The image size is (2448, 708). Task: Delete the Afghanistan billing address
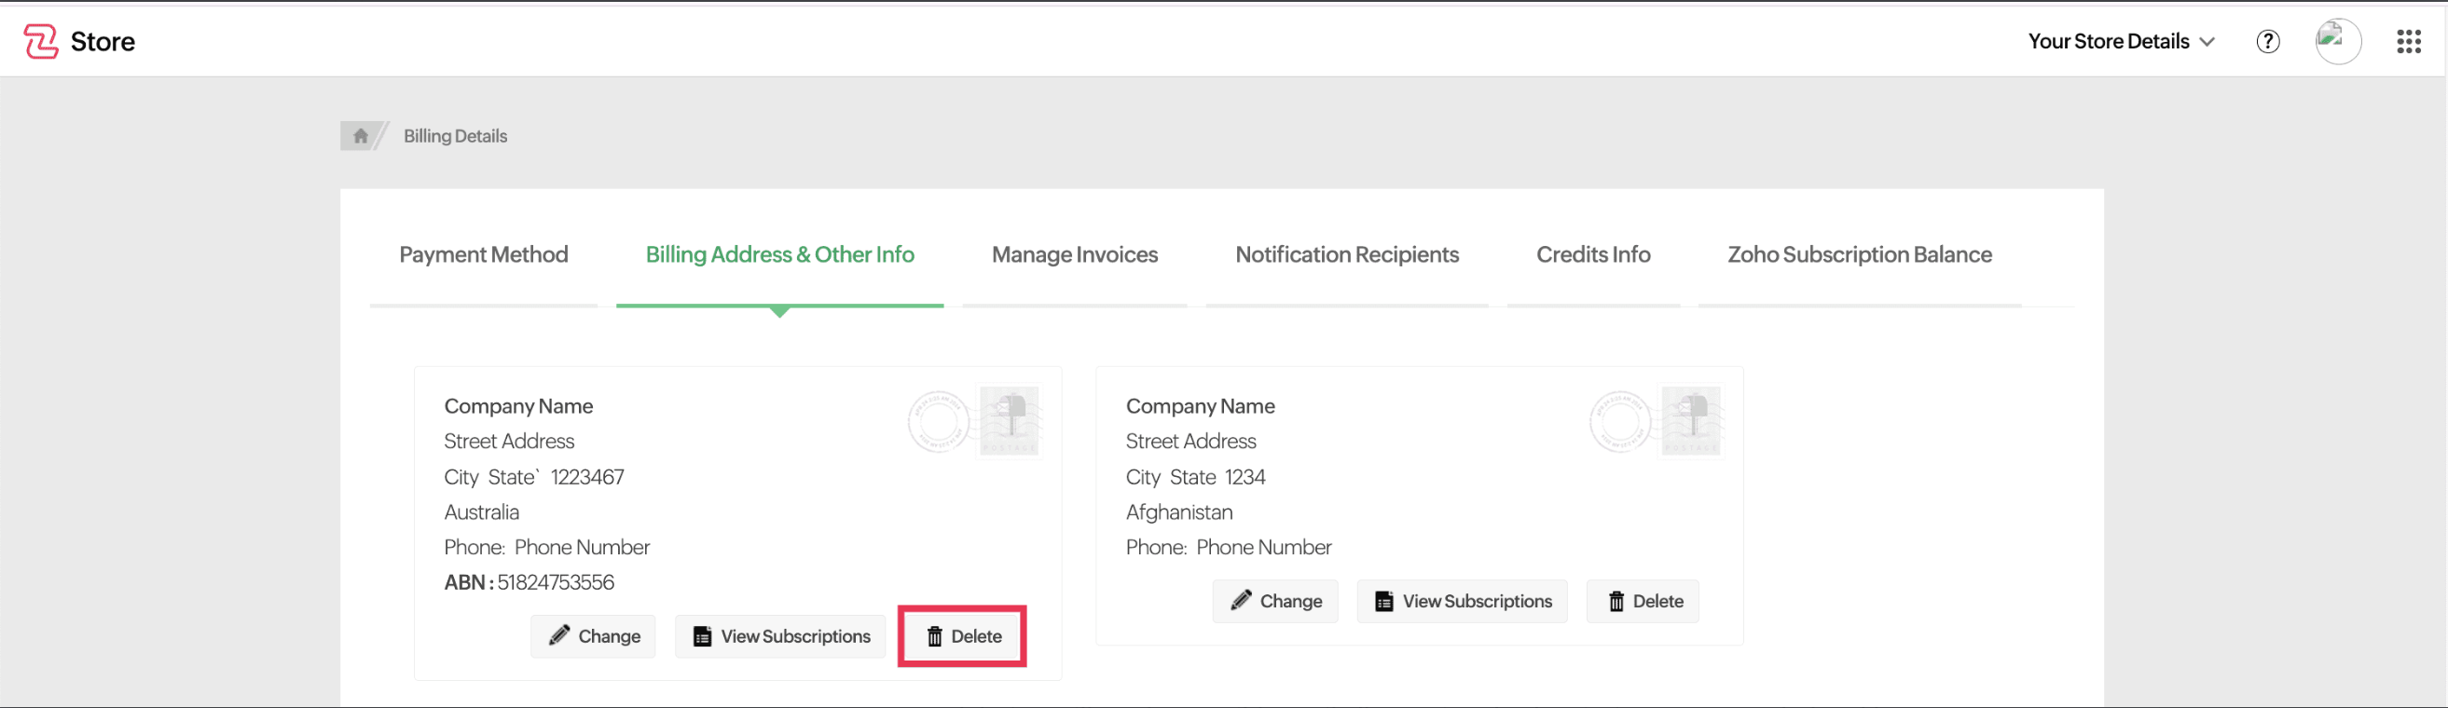point(1643,601)
